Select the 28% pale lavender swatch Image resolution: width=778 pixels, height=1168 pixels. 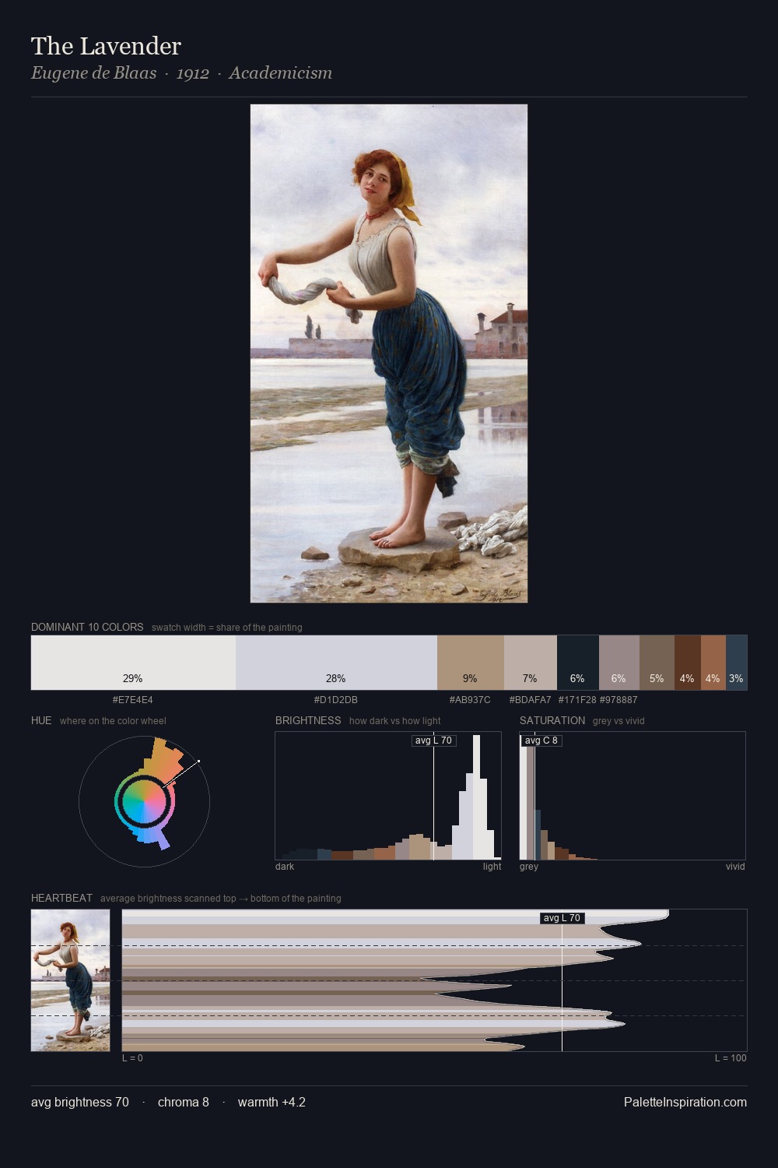(336, 663)
